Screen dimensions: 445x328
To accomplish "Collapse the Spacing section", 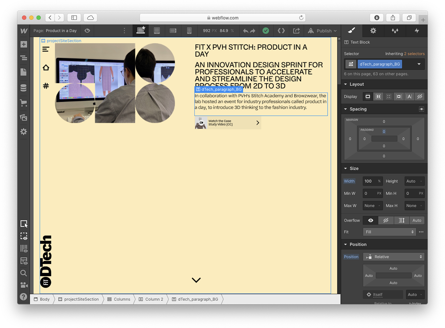I will click(345, 109).
